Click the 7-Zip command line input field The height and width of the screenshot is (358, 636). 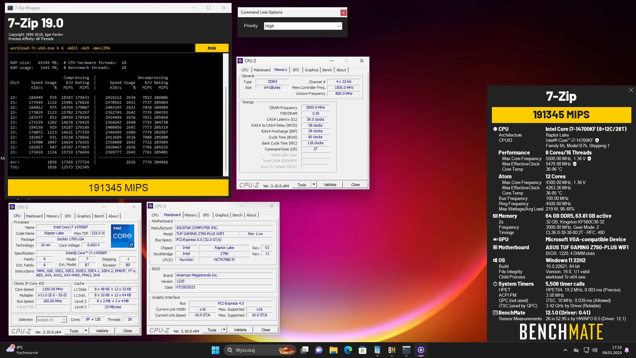(101, 48)
